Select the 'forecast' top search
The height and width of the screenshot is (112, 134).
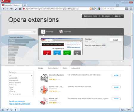(x=12, y=55)
